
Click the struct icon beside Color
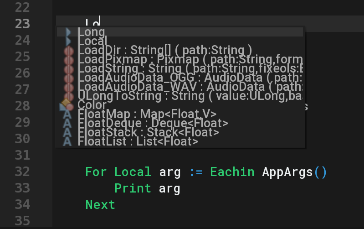click(67, 105)
